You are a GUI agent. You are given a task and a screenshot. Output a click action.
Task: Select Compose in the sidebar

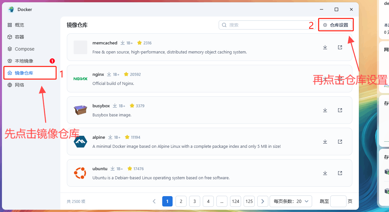tap(24, 49)
